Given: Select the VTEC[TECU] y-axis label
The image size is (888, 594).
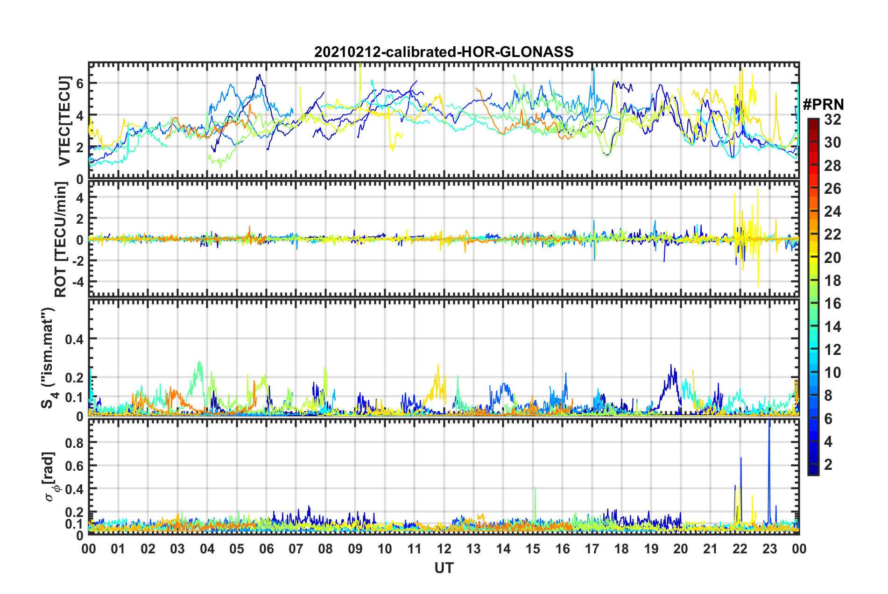Looking at the screenshot, I should click(64, 121).
